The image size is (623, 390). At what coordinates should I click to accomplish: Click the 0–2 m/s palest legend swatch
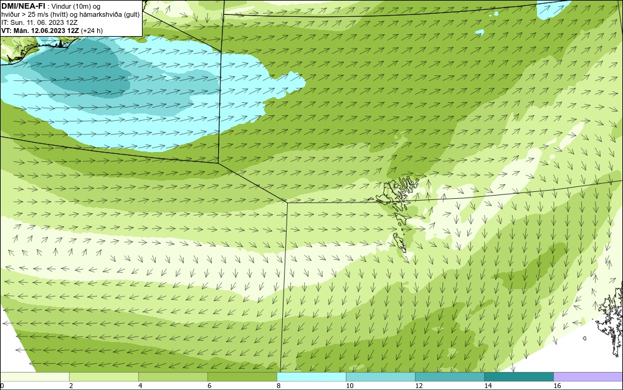35,376
